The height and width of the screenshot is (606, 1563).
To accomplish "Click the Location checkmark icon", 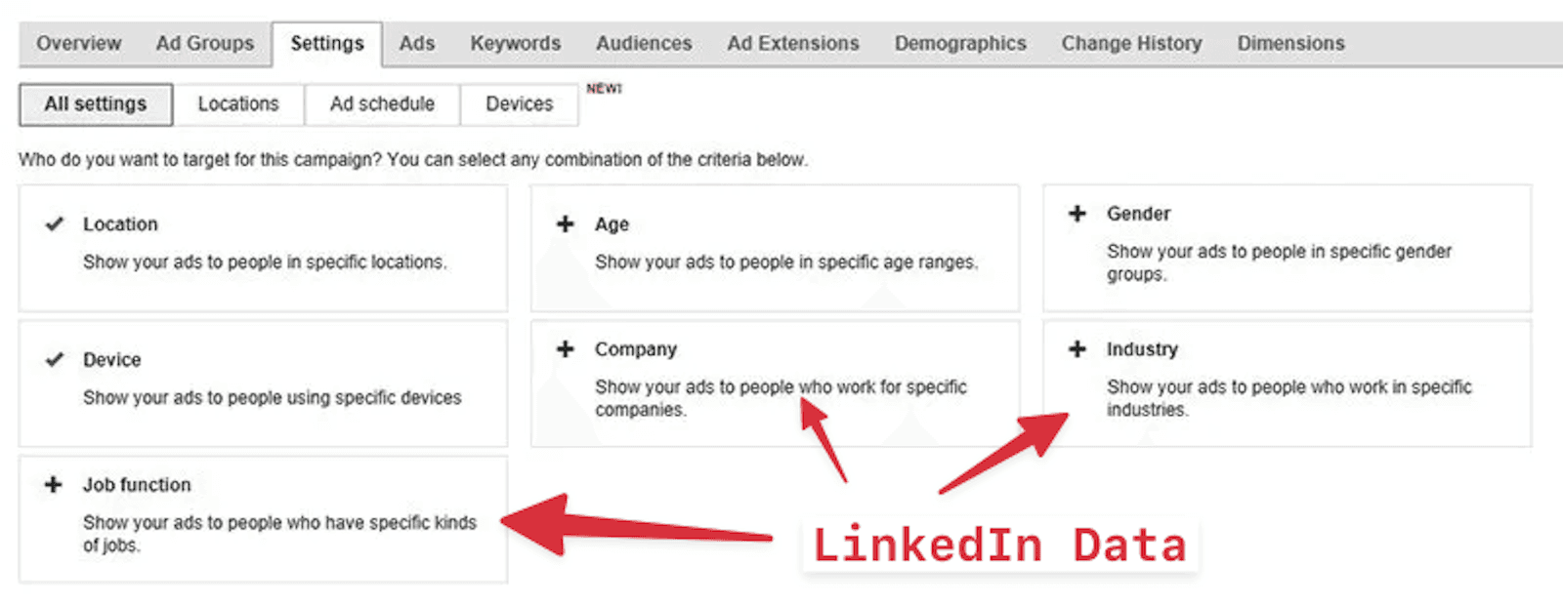I will click(55, 224).
